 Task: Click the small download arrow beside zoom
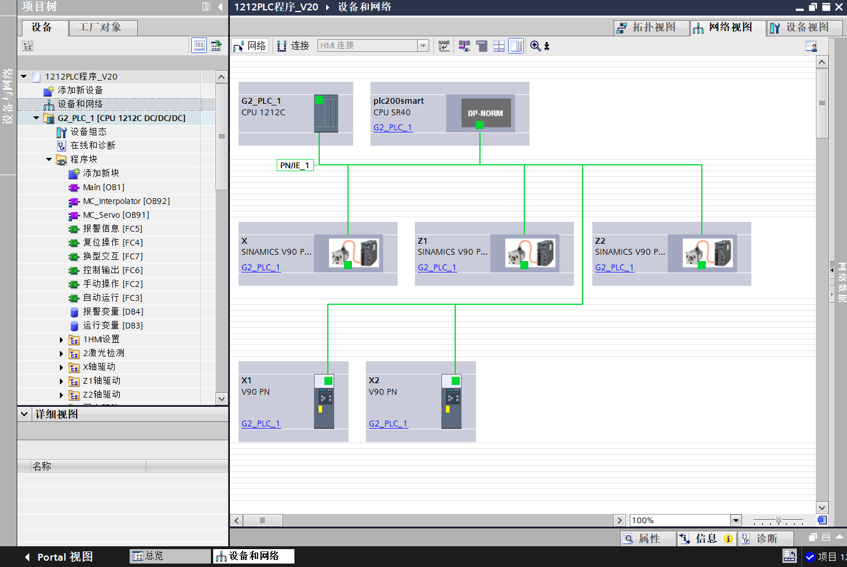pyautogui.click(x=547, y=46)
